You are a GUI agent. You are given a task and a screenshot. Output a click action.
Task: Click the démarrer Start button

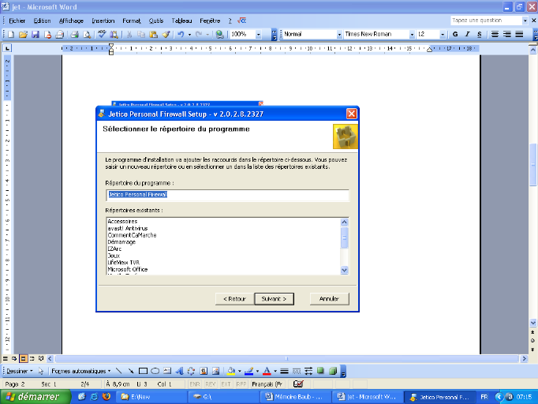click(35, 397)
